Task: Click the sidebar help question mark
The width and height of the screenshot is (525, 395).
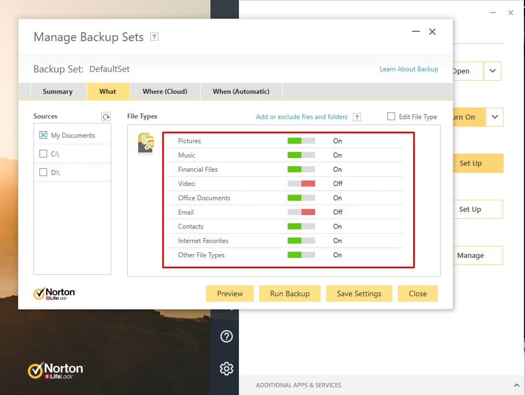Action: click(x=226, y=336)
